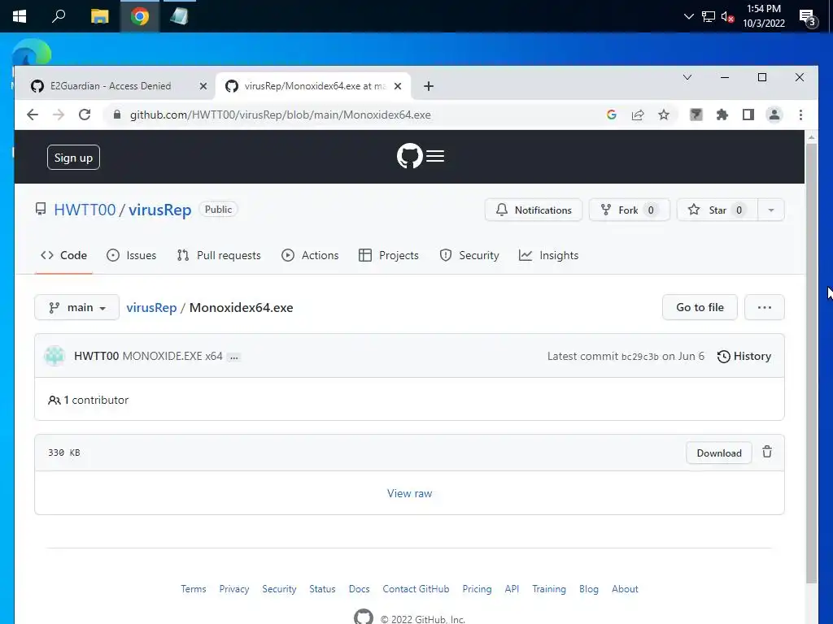Share this page via share icon
The height and width of the screenshot is (624, 833).
pyautogui.click(x=638, y=115)
